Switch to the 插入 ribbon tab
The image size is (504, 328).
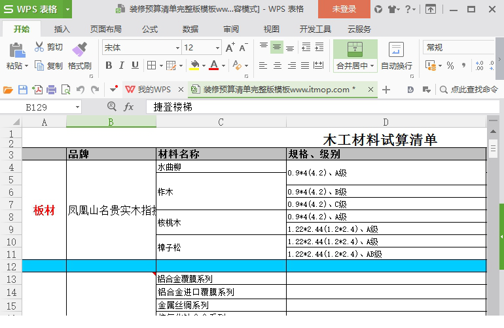[62, 29]
